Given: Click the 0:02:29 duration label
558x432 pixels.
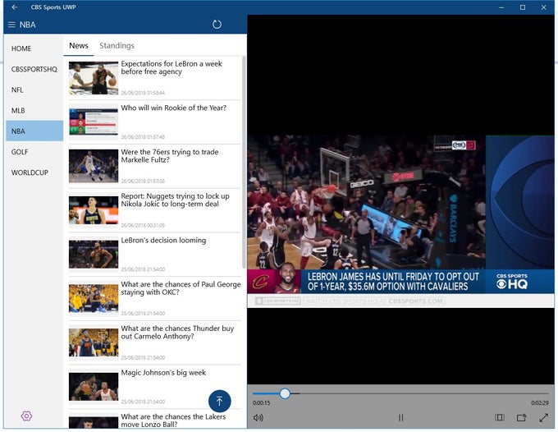Looking at the screenshot, I should [540, 402].
